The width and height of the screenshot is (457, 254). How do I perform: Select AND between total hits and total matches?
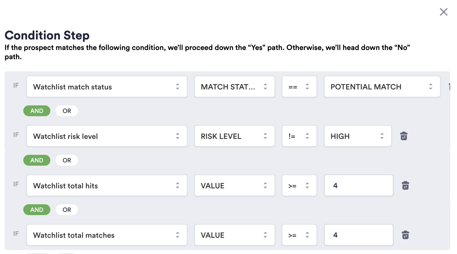[37, 210]
